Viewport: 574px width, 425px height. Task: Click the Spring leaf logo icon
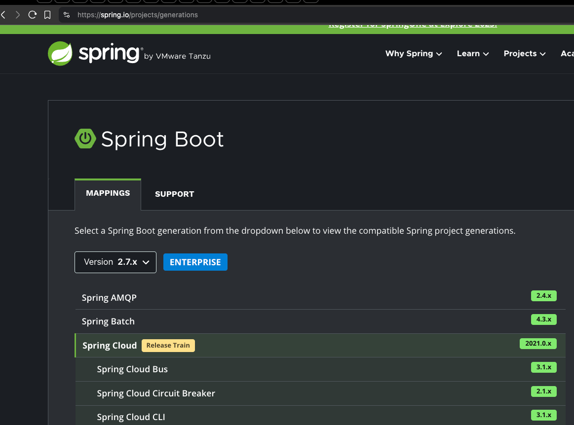[60, 53]
